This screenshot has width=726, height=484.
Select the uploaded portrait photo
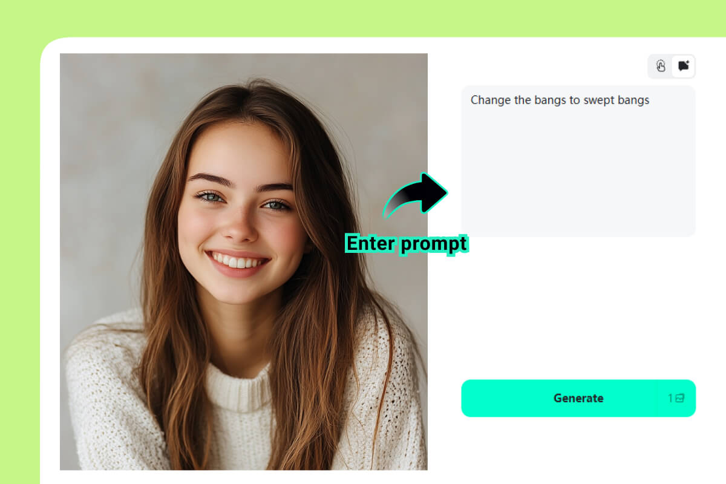point(244,261)
